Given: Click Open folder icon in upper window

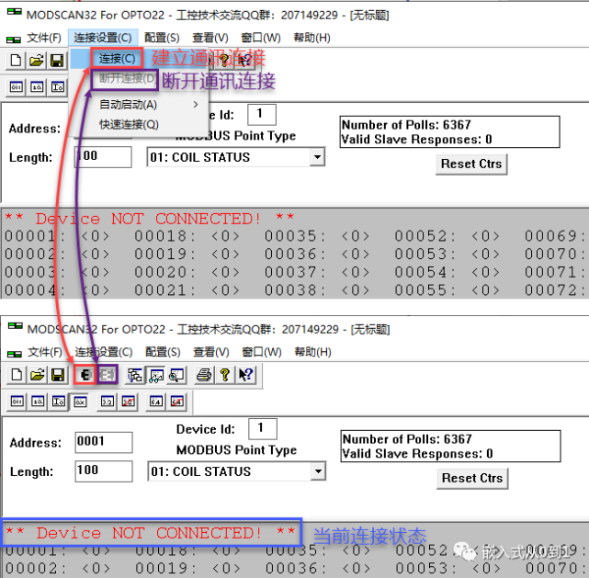Looking at the screenshot, I should [x=37, y=61].
